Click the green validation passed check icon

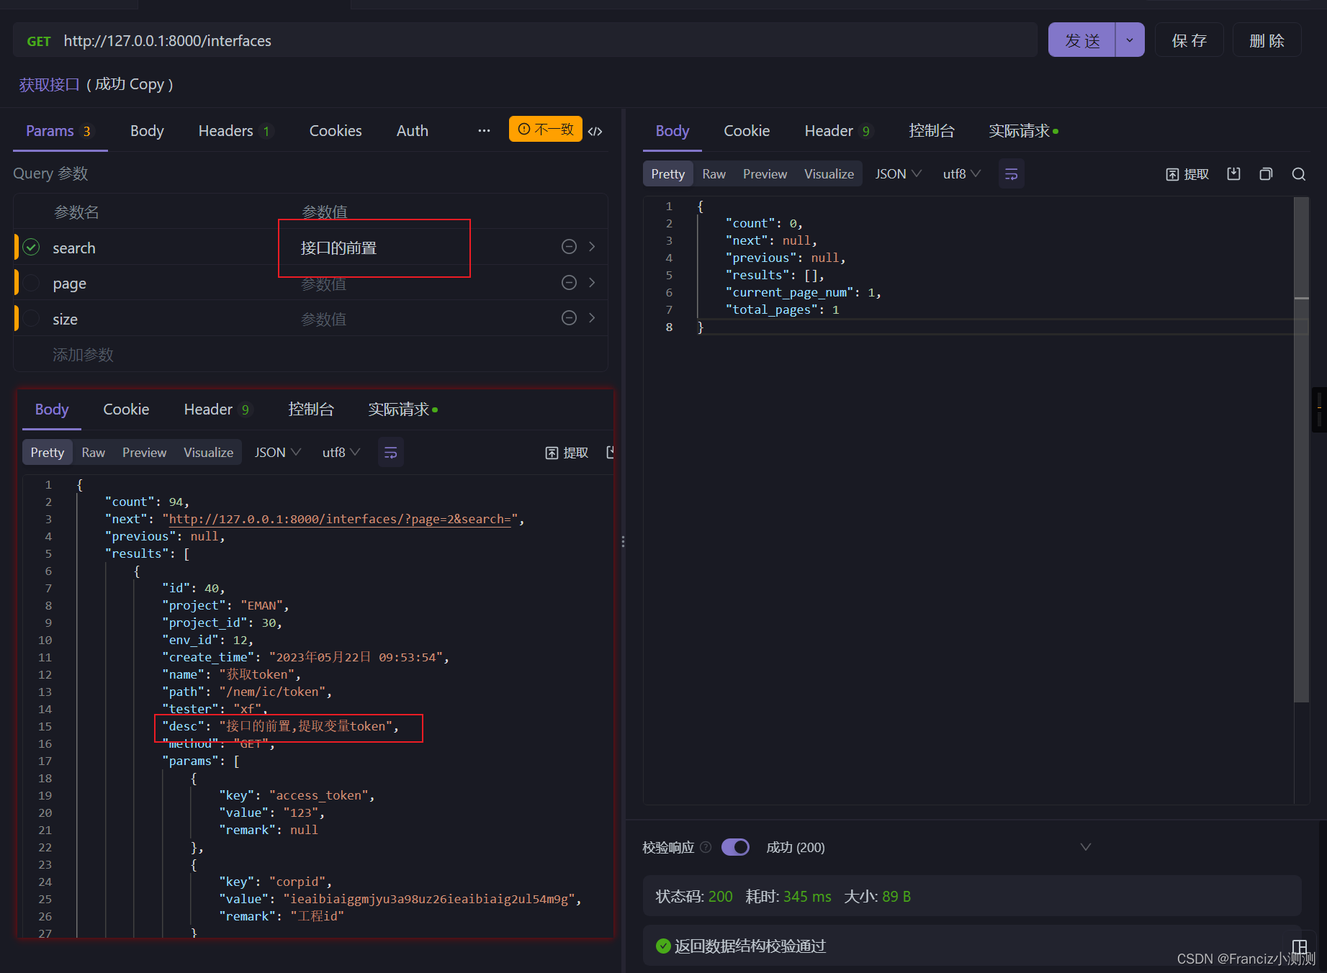663,946
